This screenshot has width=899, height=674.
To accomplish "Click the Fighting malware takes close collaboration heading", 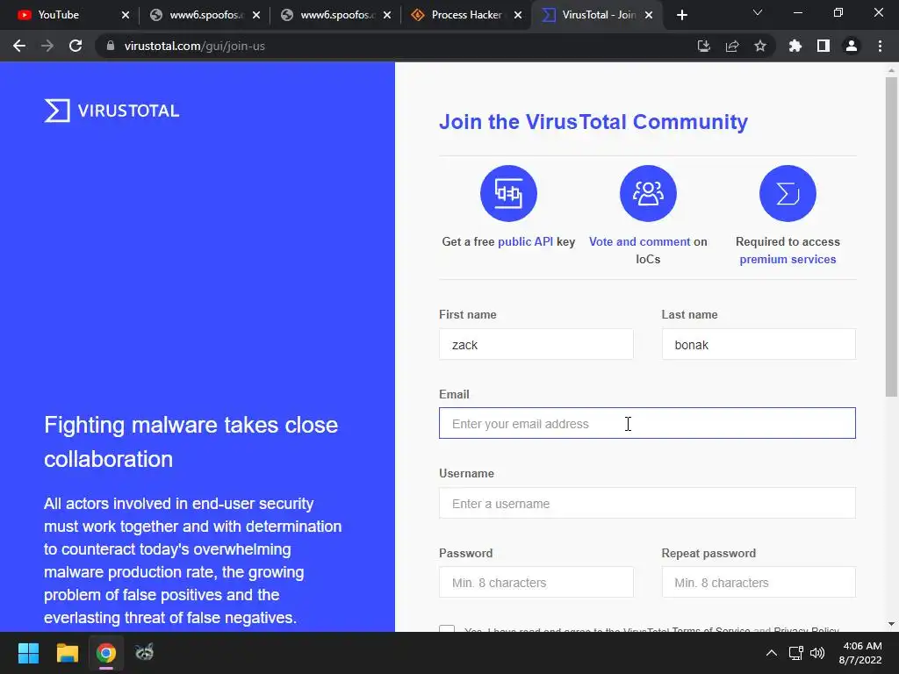I will click(191, 442).
